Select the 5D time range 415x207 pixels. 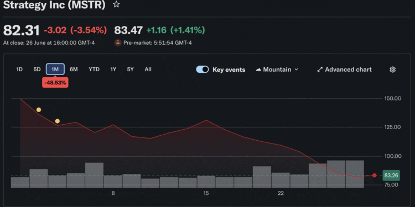click(37, 70)
